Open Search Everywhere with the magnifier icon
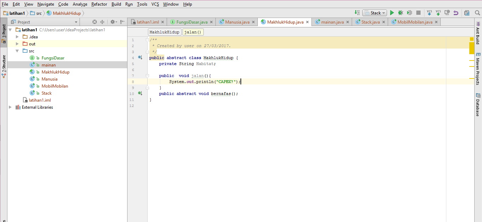The image size is (482, 222). 478,13
